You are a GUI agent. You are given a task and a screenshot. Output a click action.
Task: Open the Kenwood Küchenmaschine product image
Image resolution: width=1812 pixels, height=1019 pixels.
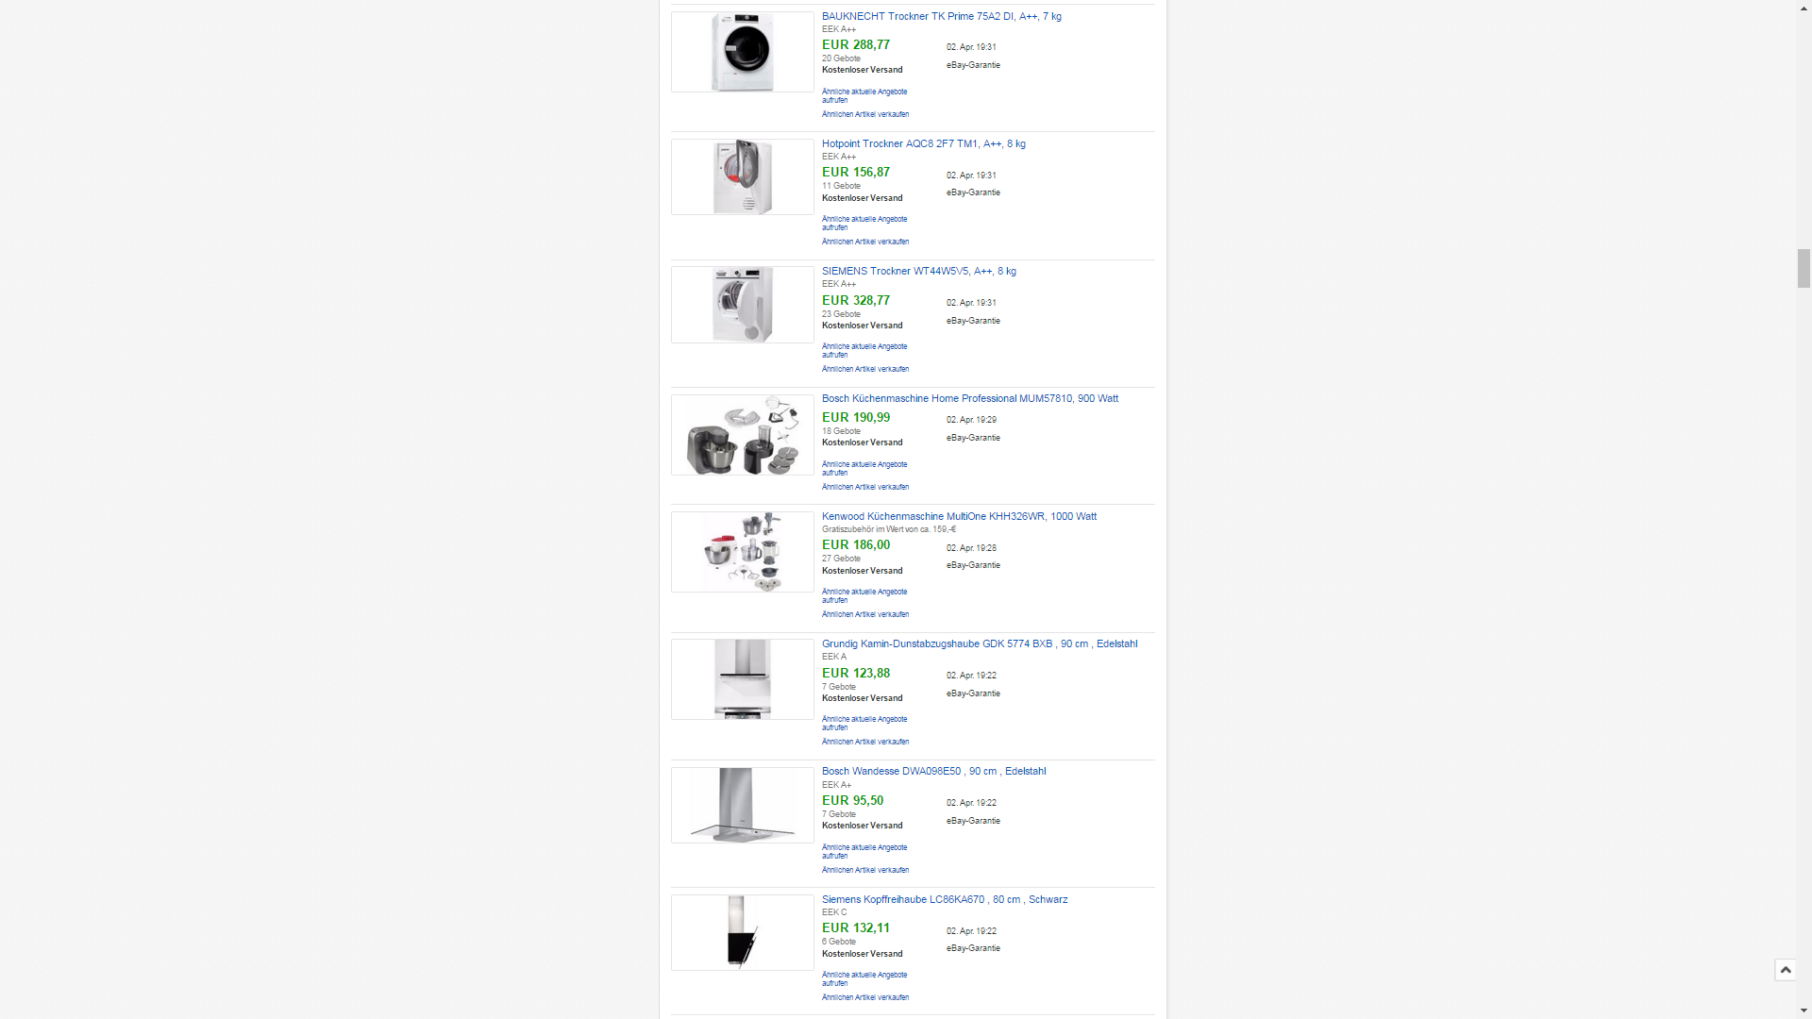743,552
